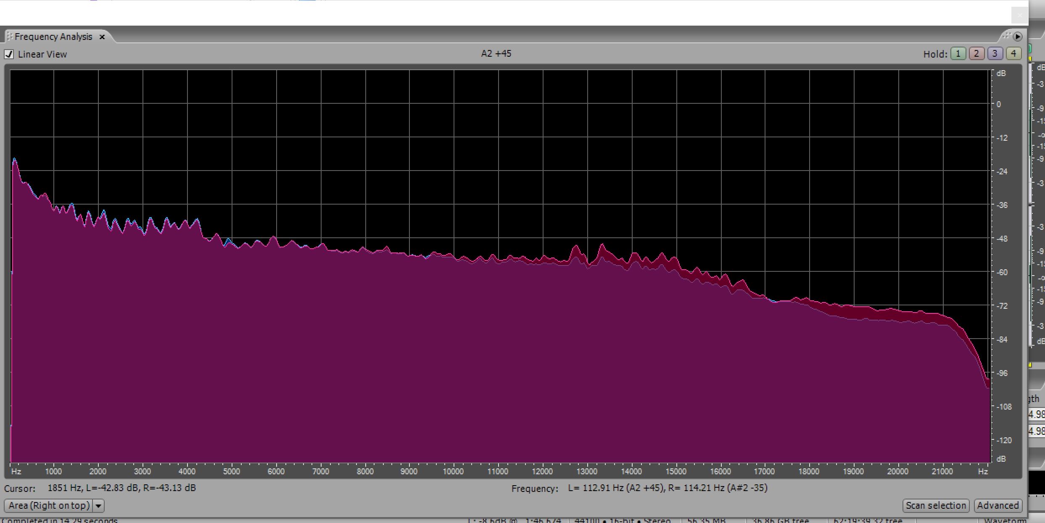Open the panel options arrow menu

point(1017,37)
